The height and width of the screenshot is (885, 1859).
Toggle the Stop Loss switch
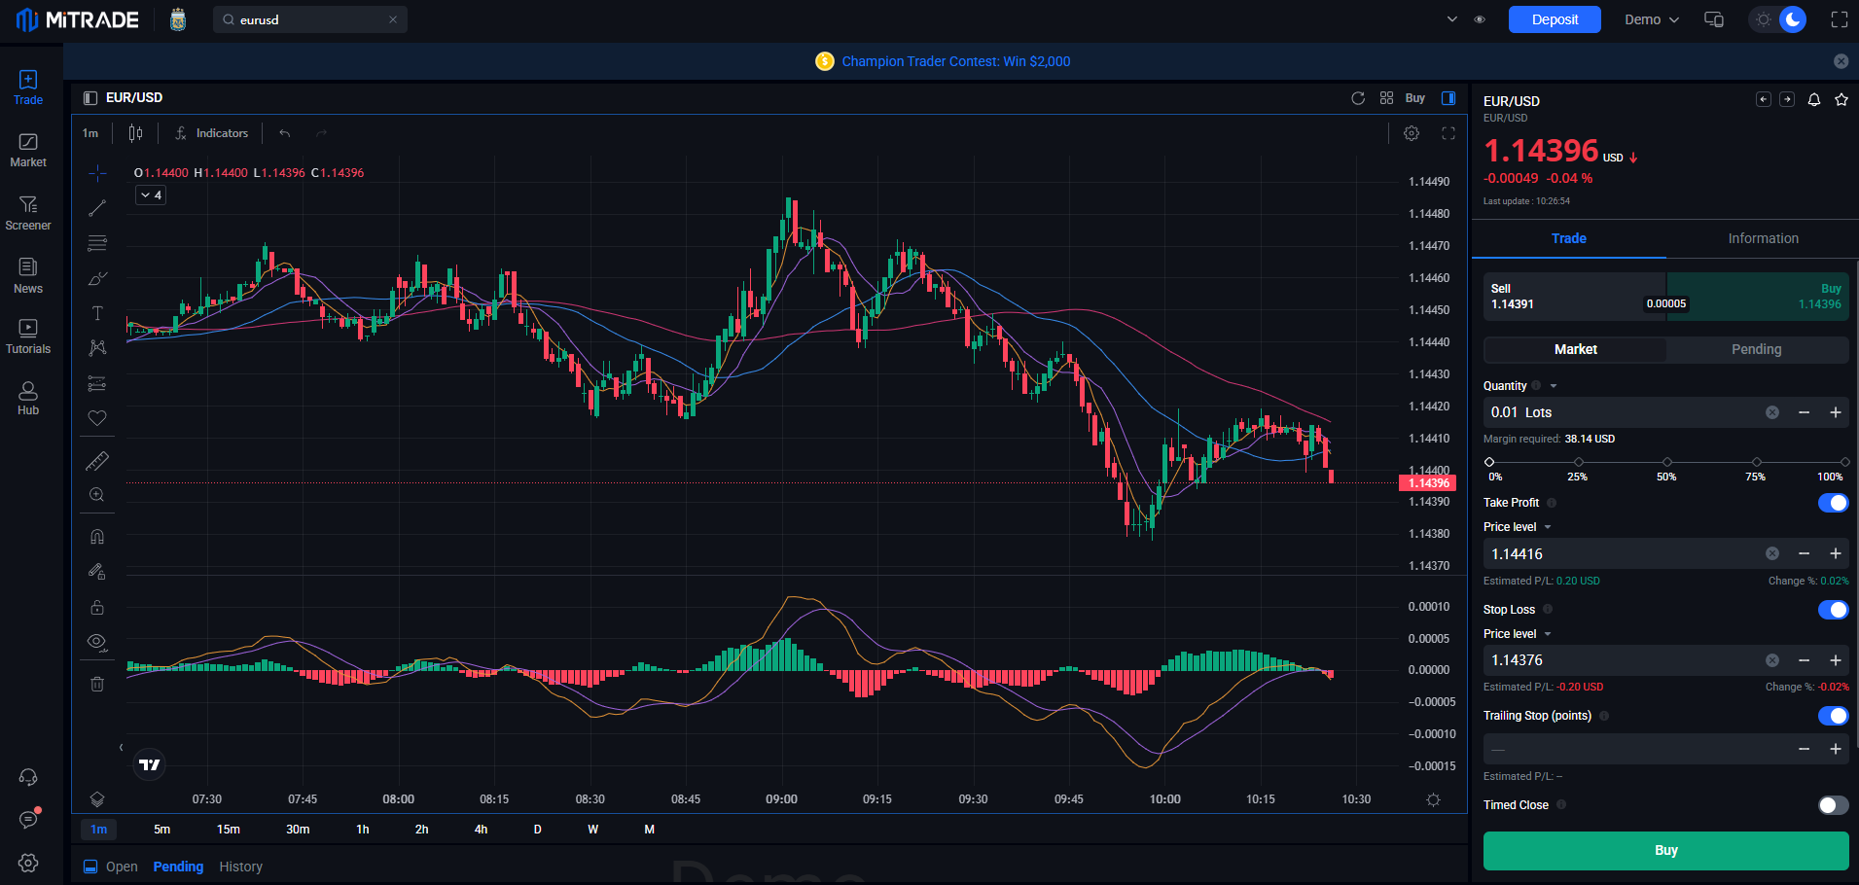1834,610
